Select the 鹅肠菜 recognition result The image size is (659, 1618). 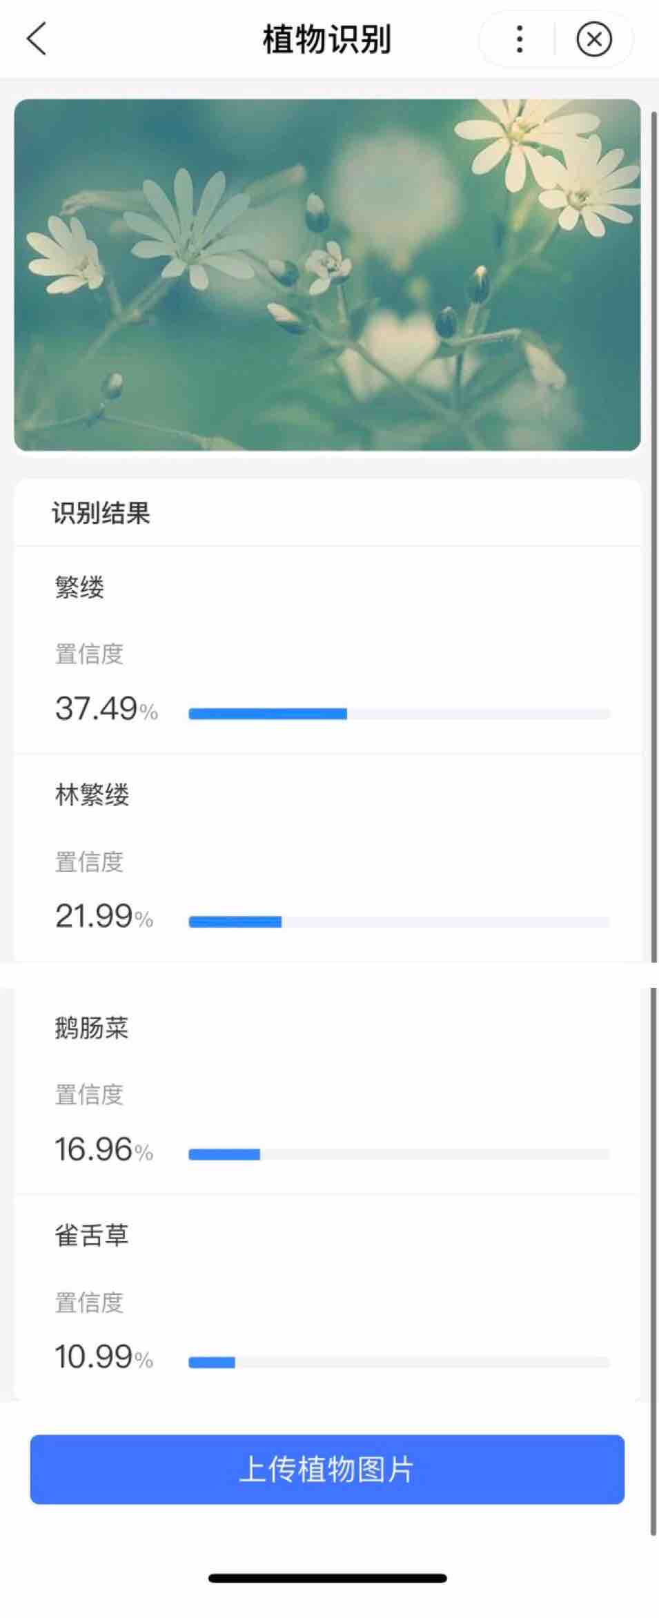[x=327, y=1090]
